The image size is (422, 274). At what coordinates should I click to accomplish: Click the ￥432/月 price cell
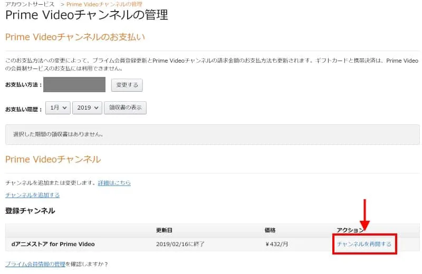click(277, 244)
